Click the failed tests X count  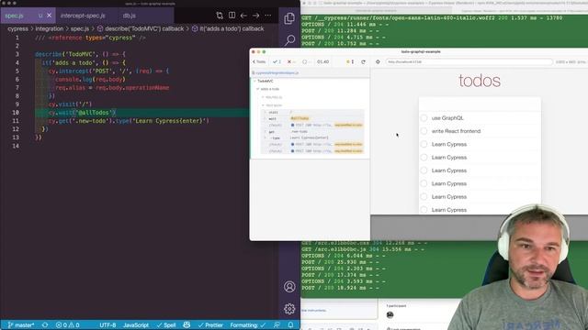point(291,61)
